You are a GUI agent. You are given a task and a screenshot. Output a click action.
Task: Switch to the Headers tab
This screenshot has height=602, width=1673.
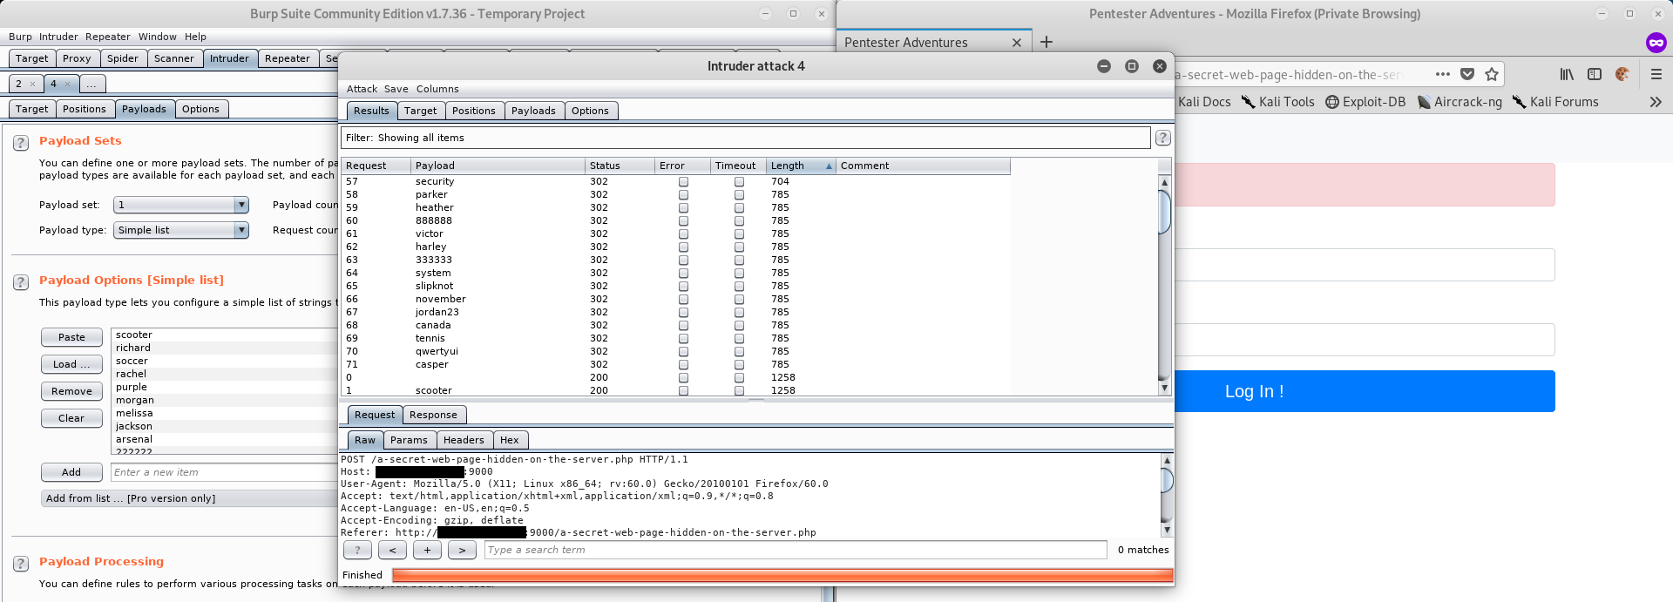(x=464, y=440)
